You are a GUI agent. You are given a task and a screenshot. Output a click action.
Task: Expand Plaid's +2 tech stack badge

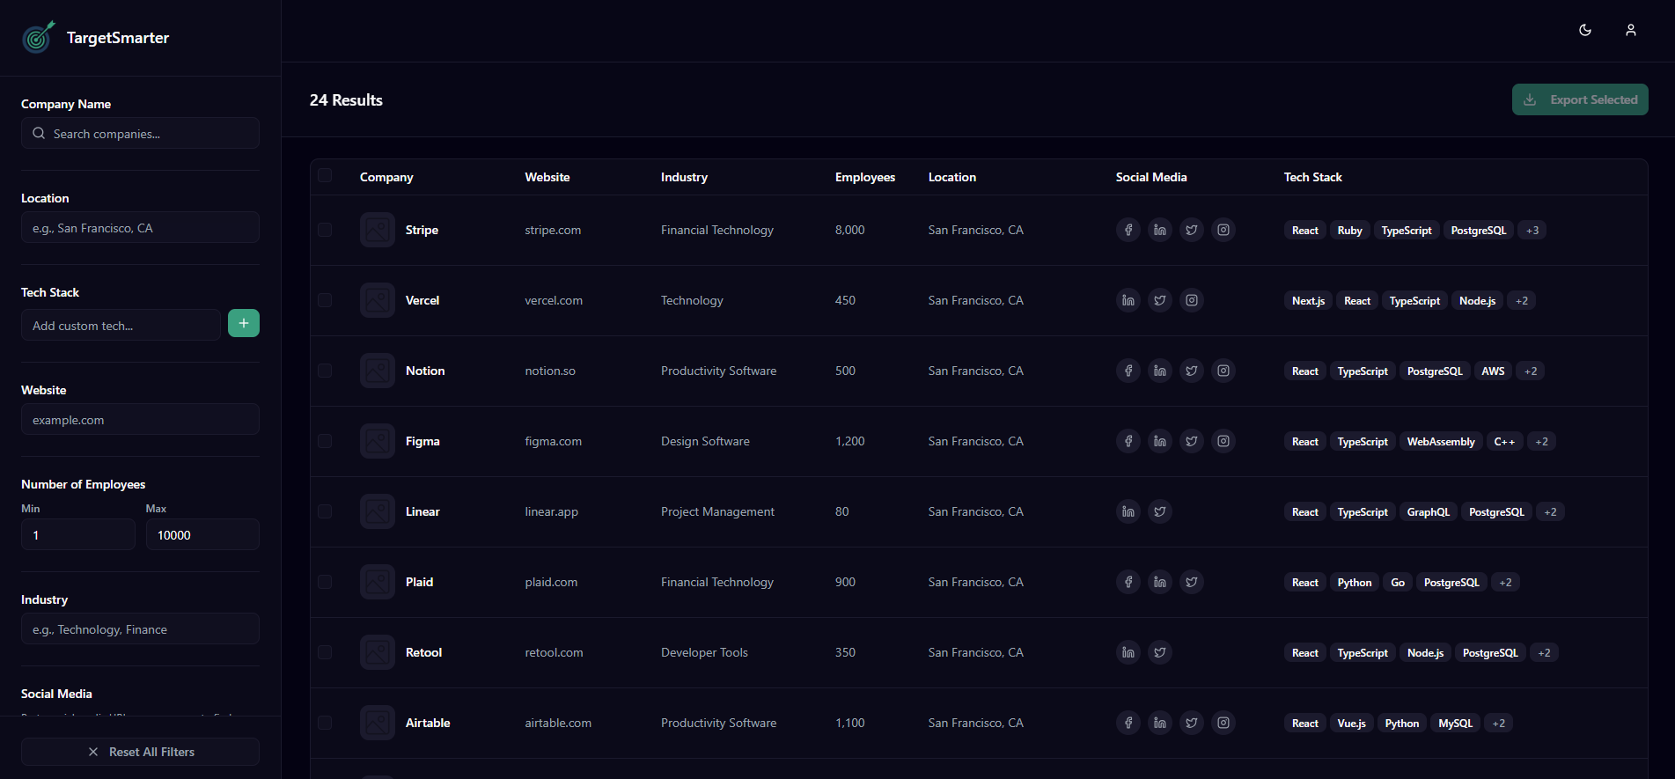(1505, 583)
